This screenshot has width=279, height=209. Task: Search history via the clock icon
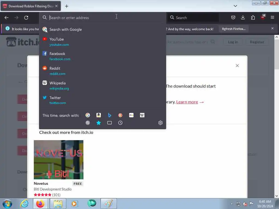pyautogui.click(x=120, y=123)
